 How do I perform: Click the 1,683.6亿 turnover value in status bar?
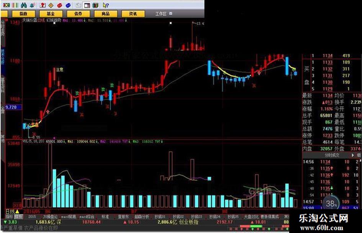coord(45,222)
